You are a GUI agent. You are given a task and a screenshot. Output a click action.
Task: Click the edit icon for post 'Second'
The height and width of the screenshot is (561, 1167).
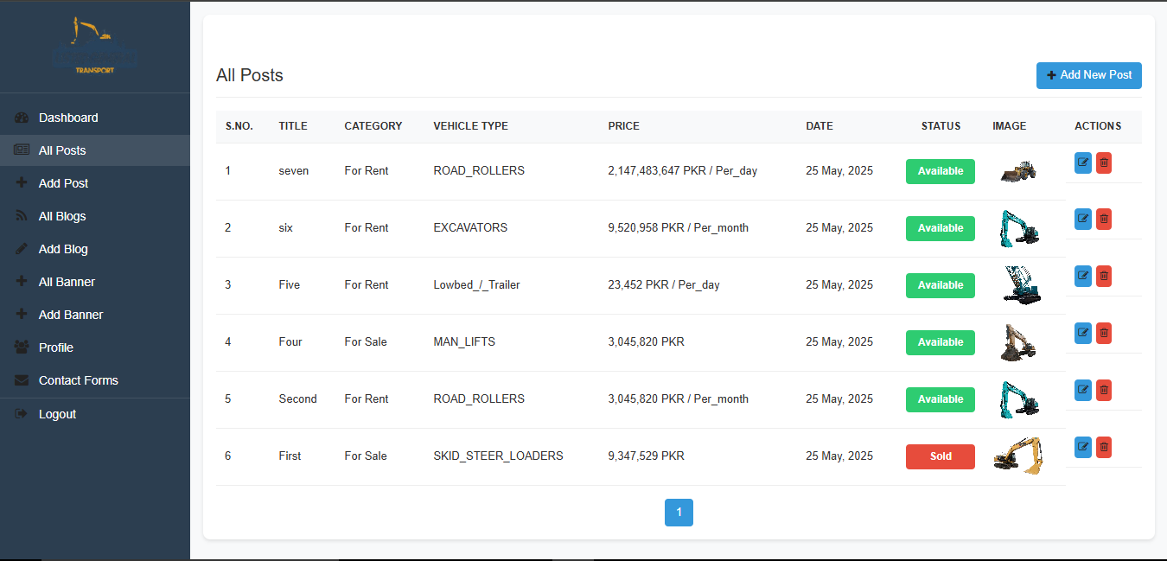point(1083,391)
